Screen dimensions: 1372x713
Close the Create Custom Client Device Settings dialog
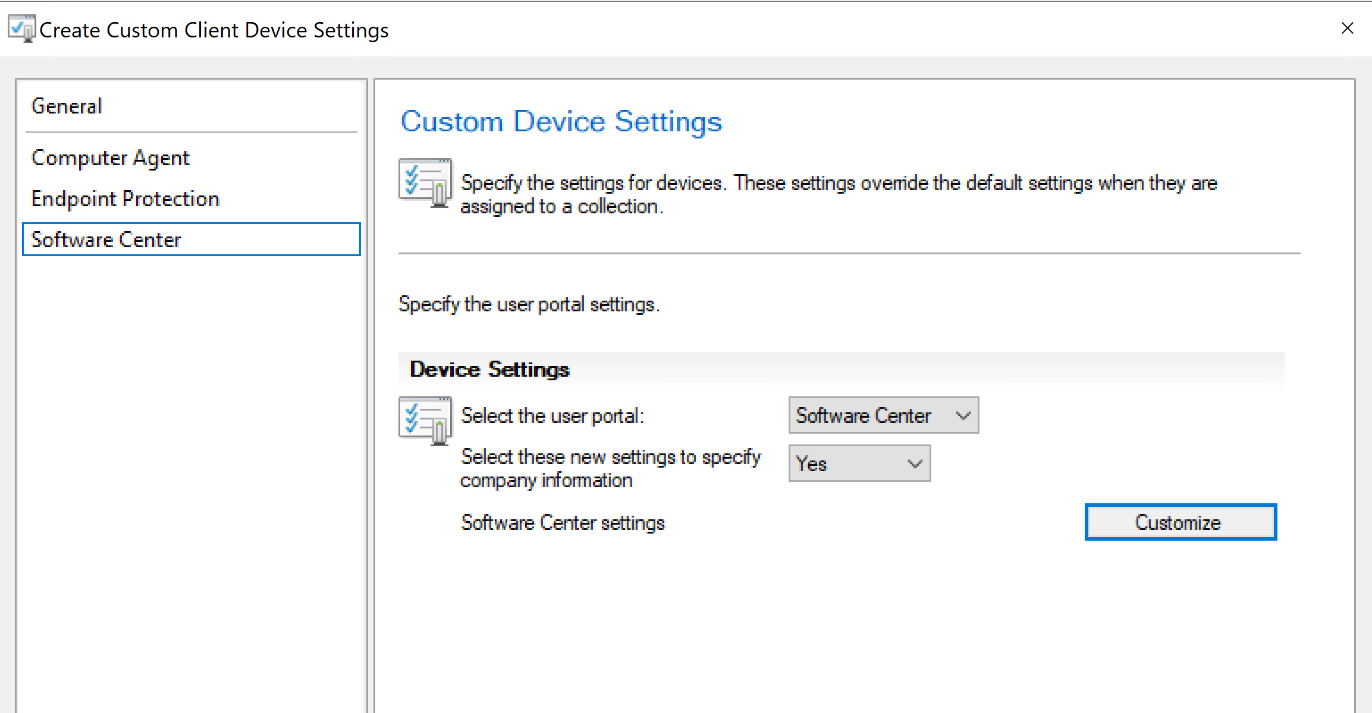pos(1347,28)
